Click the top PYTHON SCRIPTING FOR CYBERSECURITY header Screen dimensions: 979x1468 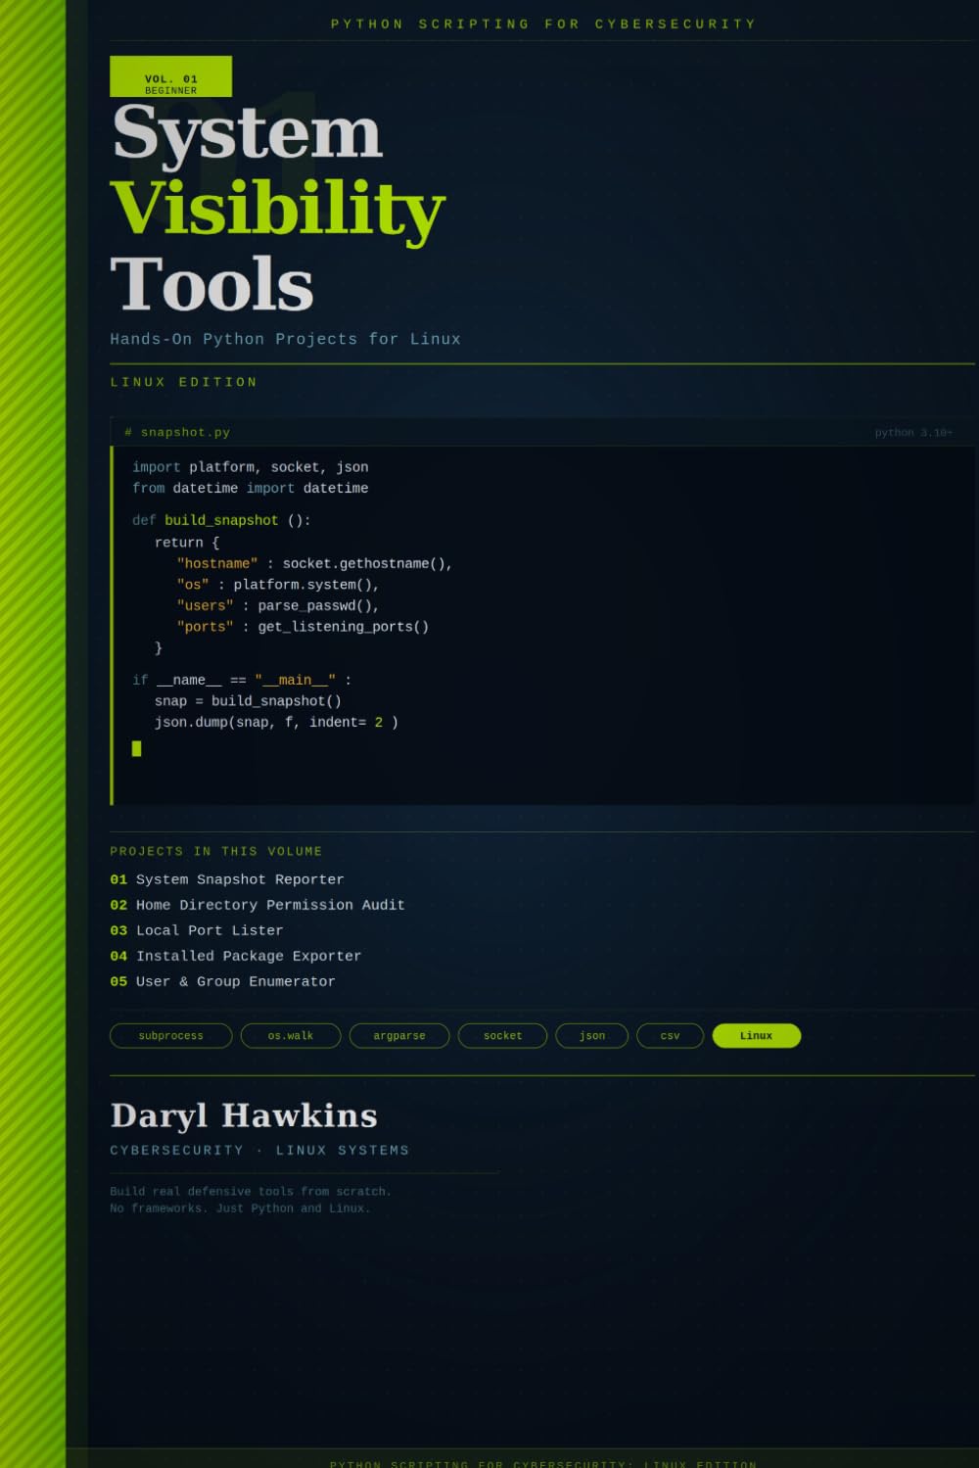click(x=543, y=24)
